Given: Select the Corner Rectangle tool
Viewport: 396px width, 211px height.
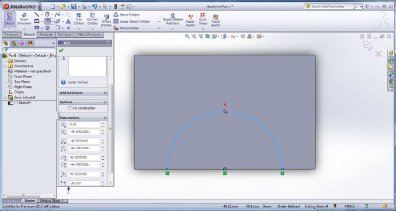Looking at the screenshot, I should coord(37,21).
